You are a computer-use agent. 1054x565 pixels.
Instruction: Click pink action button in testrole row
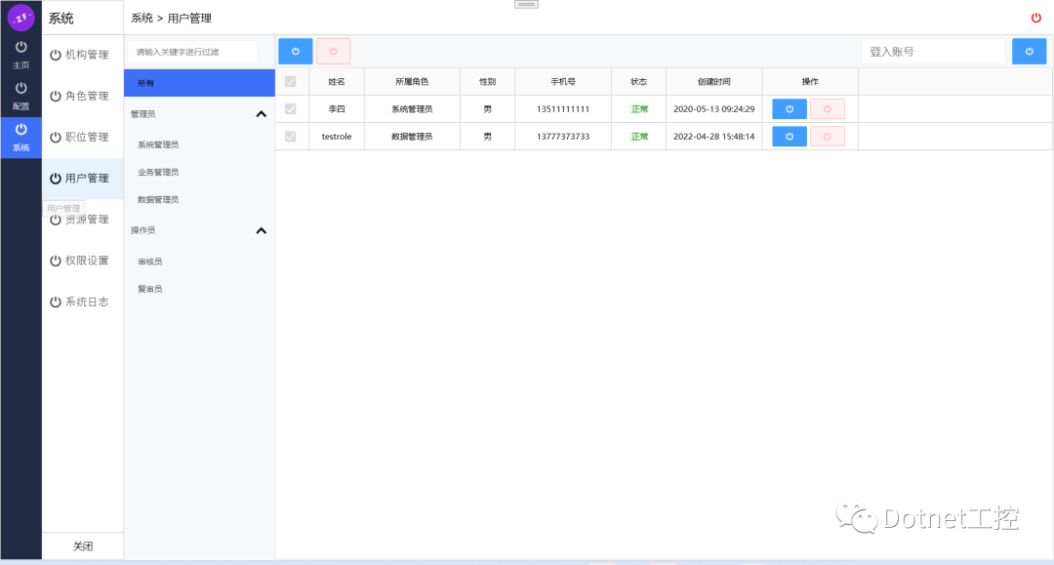click(828, 137)
